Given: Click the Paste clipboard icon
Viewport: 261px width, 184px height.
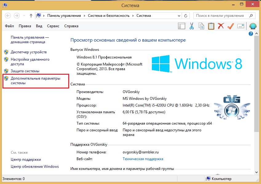Looking at the screenshot, I should 211,26.
